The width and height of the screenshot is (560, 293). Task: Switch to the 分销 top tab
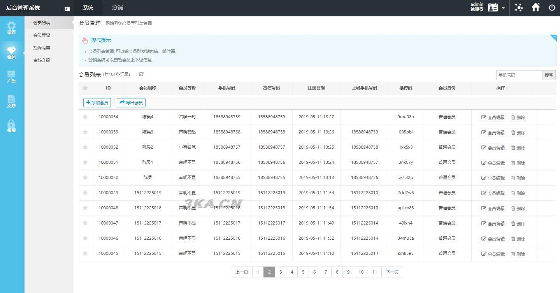click(x=117, y=7)
